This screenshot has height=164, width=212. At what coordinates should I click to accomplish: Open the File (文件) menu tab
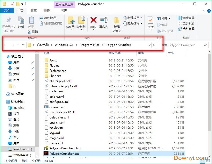(7, 11)
